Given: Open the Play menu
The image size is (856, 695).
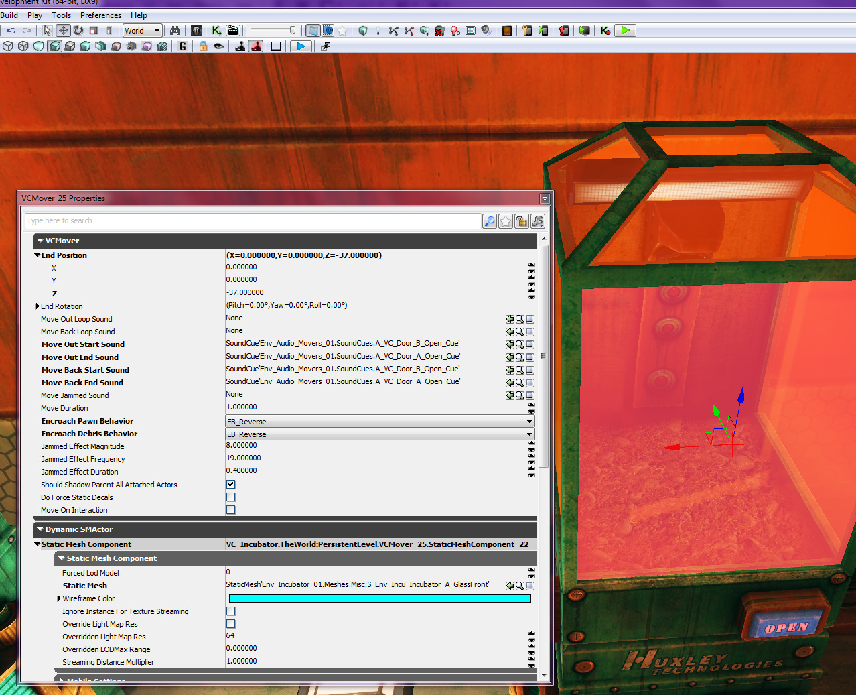Looking at the screenshot, I should pos(35,15).
